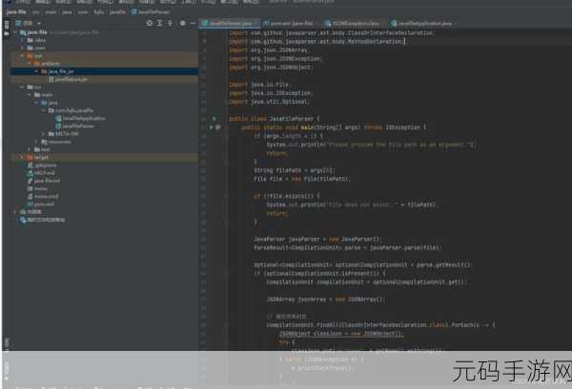Click the orange target folder icon
Image resolution: width=572 pixels, height=389 pixels.
coord(31,157)
